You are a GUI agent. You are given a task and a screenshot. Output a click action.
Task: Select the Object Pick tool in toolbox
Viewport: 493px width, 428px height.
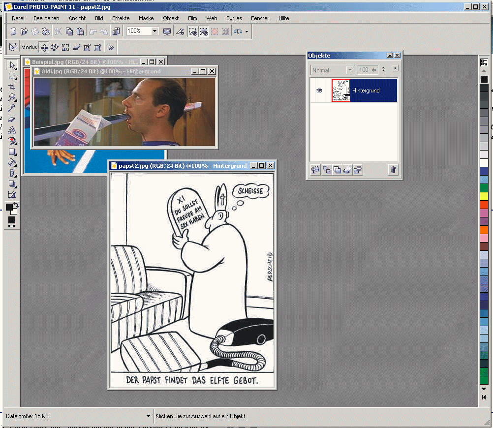[12, 65]
